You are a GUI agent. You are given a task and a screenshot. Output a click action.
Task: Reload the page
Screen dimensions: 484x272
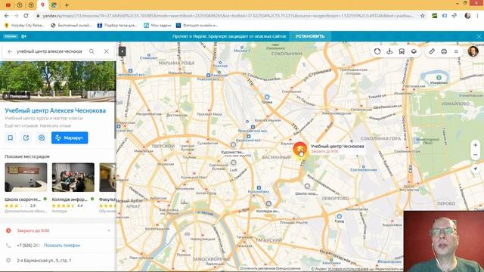click(26, 16)
